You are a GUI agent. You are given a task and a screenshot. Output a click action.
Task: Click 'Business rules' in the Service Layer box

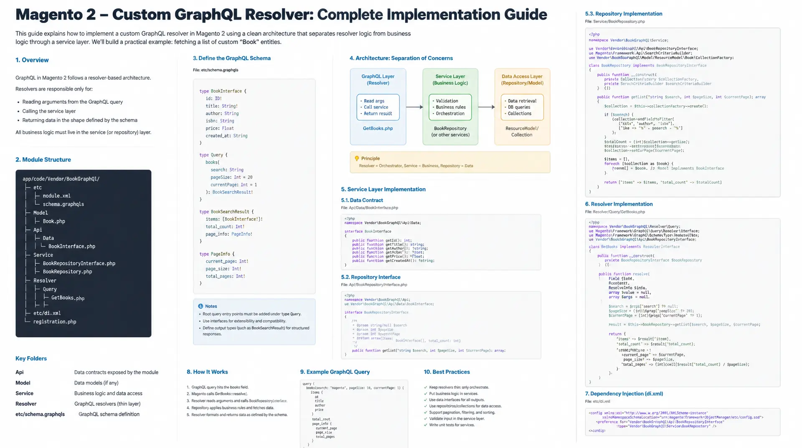click(x=451, y=107)
